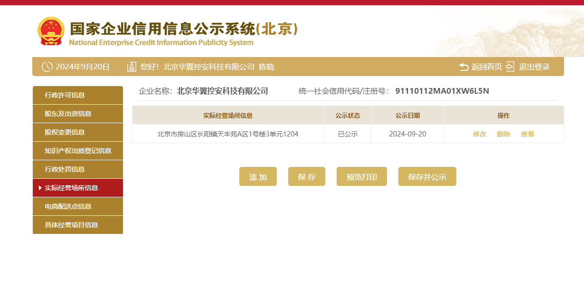Image resolution: width=584 pixels, height=281 pixels.
Task: Click the 返回首页 arrow icon
Action: click(x=464, y=67)
